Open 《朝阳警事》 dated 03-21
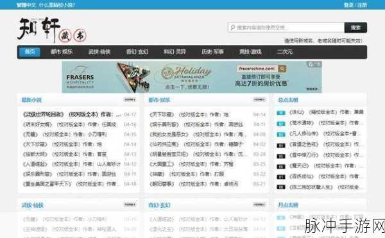This screenshot has width=385, height=238. (194, 183)
